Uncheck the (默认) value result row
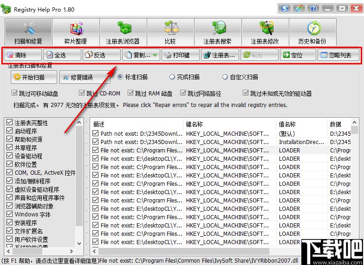 [x=95, y=133]
